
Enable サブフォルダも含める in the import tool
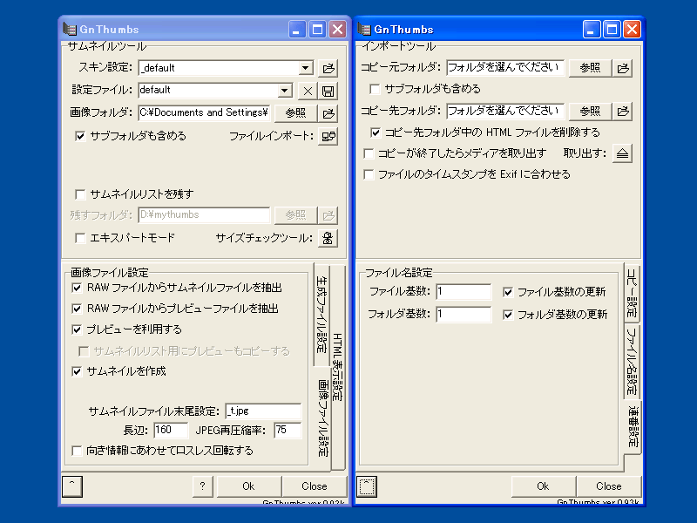click(375, 89)
